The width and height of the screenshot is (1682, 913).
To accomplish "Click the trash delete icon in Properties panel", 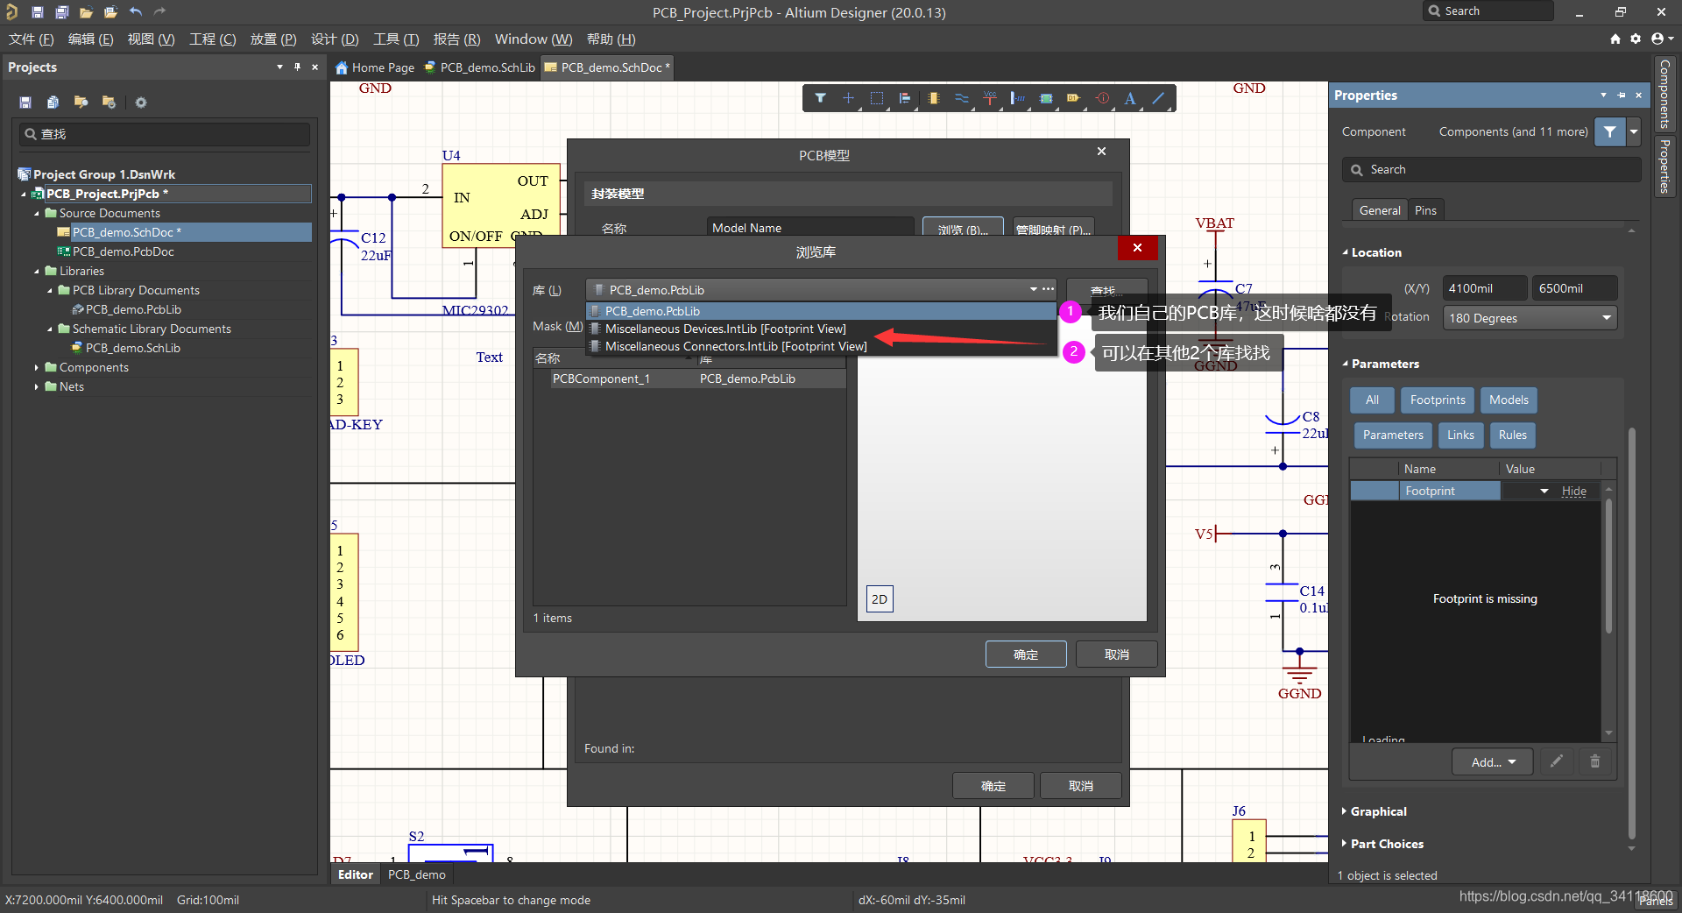I will click(1595, 761).
